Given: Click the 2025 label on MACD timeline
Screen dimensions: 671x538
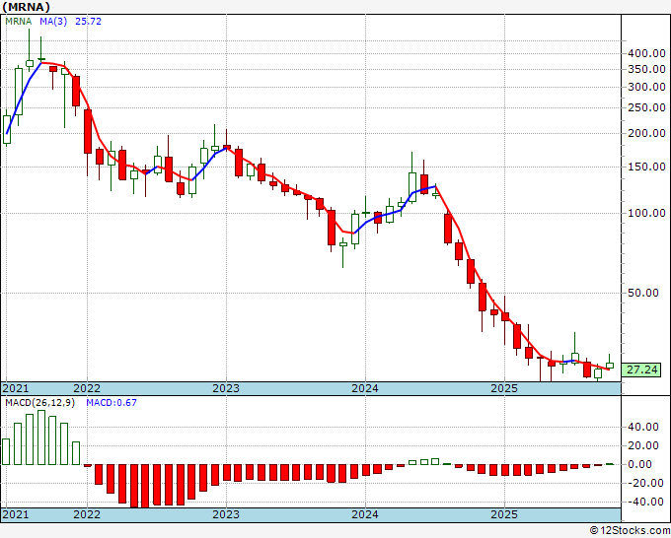Looking at the screenshot, I should pos(504,514).
